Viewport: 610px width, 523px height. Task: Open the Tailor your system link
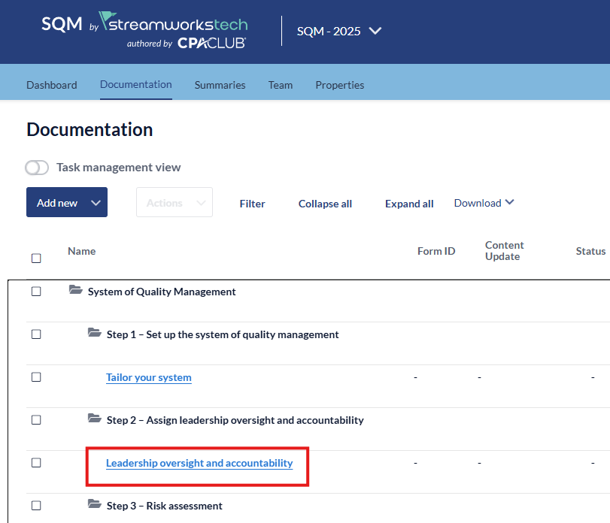click(149, 377)
